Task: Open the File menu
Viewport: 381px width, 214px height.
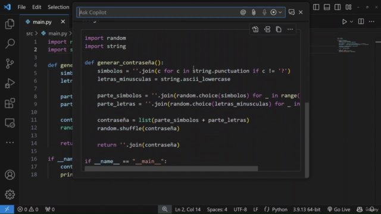Action: point(21,7)
